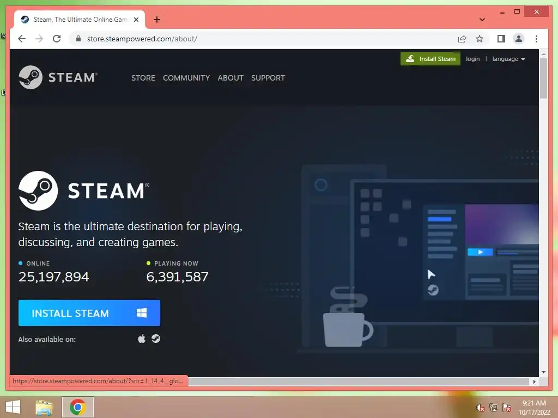Click the browser forward arrow
Screen dimensions: 558x418
[39, 39]
